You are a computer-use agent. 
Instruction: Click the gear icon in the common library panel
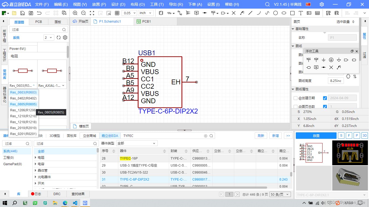[65, 37]
